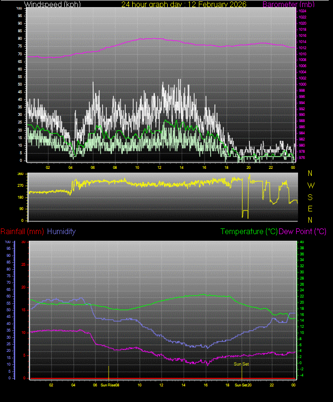
Task: Click the 100 value on the windspeed axis
Action: 19,8
